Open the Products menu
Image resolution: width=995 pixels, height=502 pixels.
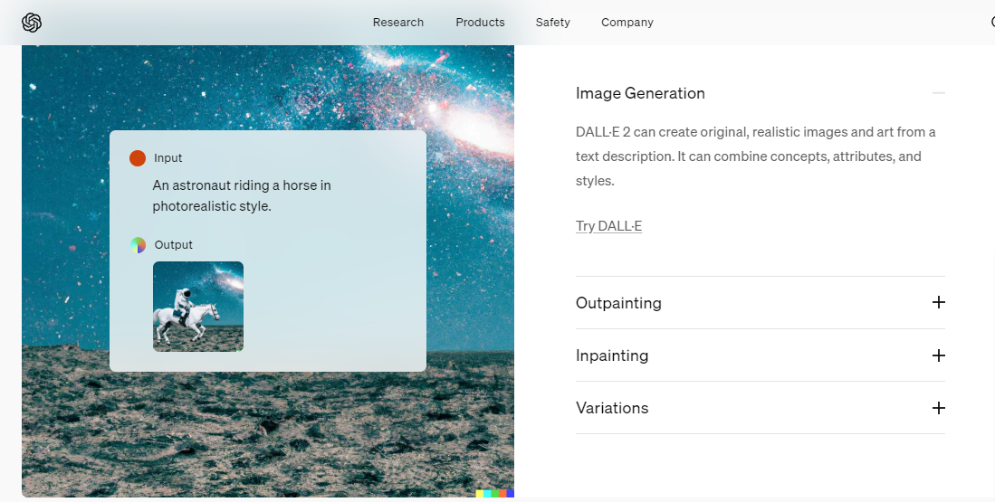click(x=480, y=23)
